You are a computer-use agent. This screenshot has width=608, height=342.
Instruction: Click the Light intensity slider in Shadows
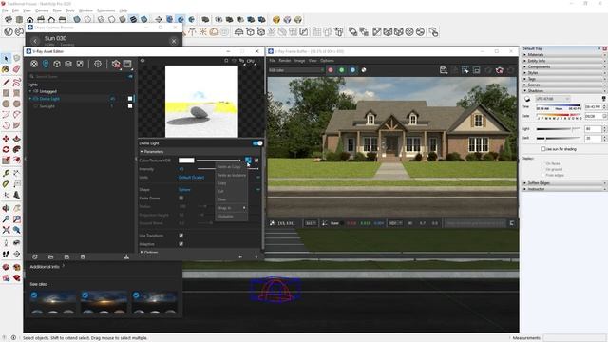coord(559,129)
